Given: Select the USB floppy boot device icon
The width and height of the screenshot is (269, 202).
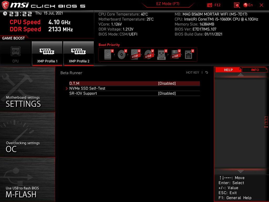Looking at the screenshot, I should pyautogui.click(x=175, y=55).
